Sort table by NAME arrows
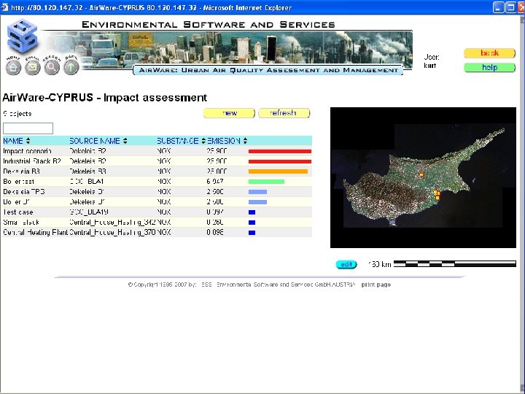The image size is (525, 394). pyautogui.click(x=28, y=141)
